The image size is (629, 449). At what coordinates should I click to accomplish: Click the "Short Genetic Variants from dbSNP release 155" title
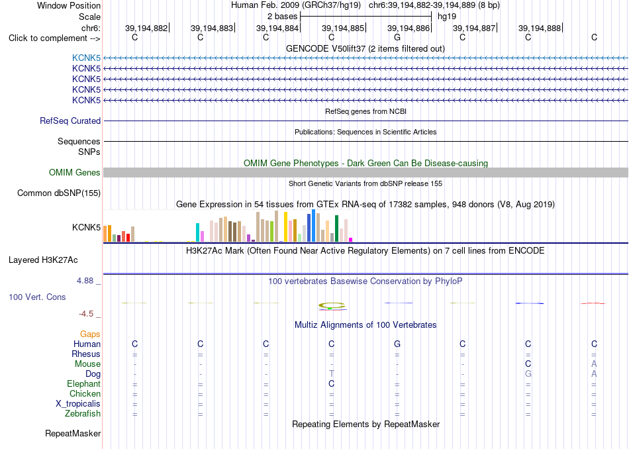pyautogui.click(x=365, y=183)
